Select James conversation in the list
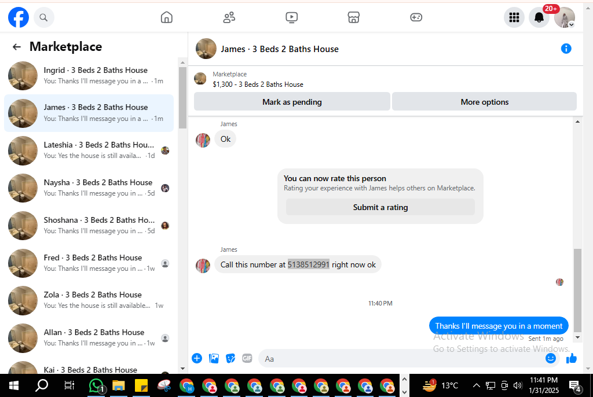Viewport: 593px width, 397px height. pos(89,113)
